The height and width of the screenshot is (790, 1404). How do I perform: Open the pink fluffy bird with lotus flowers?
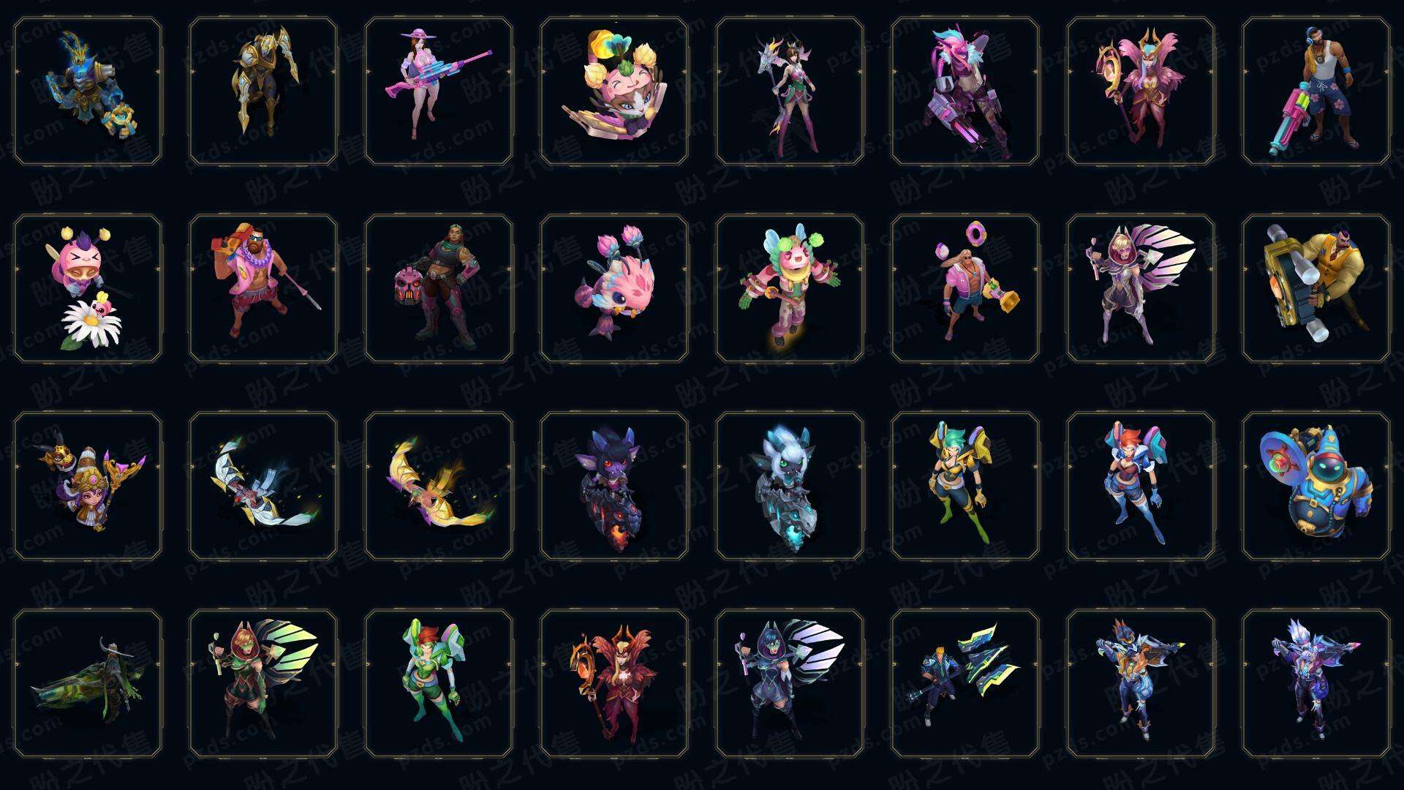[614, 289]
